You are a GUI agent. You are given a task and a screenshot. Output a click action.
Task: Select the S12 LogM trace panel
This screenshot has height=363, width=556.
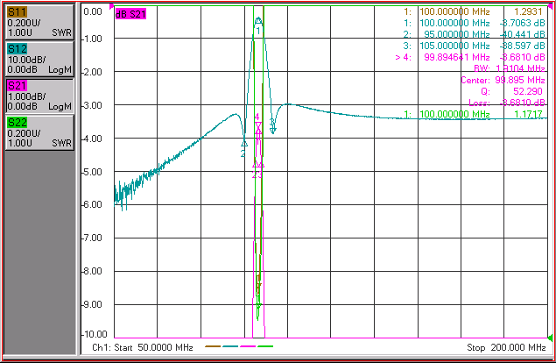pyautogui.click(x=39, y=59)
